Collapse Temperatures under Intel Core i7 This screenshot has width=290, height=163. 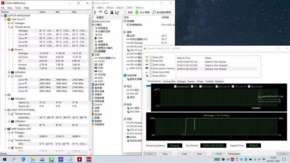(x=9, y=27)
